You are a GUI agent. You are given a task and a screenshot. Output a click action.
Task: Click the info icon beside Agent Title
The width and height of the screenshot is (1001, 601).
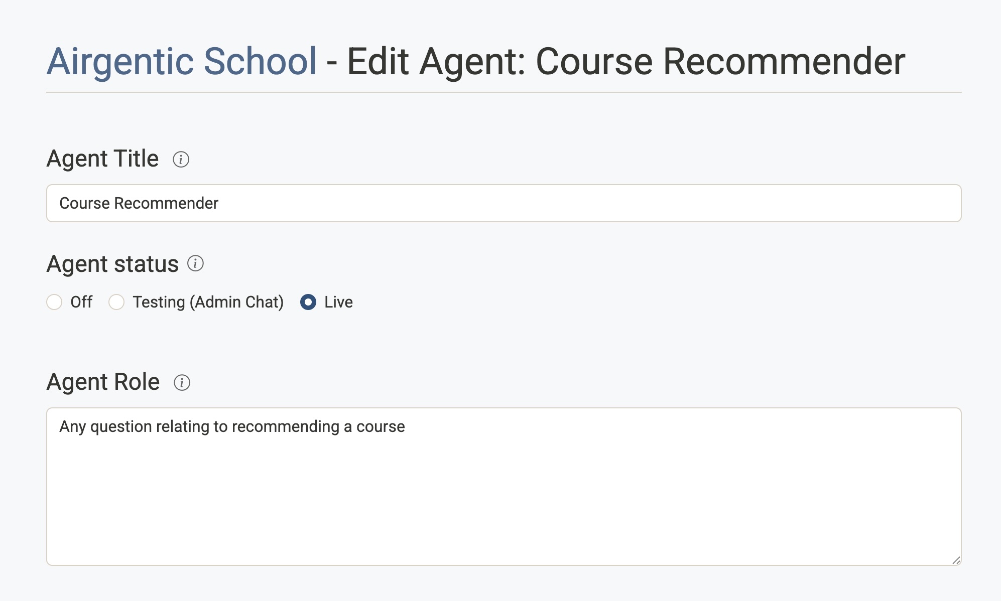coord(181,160)
